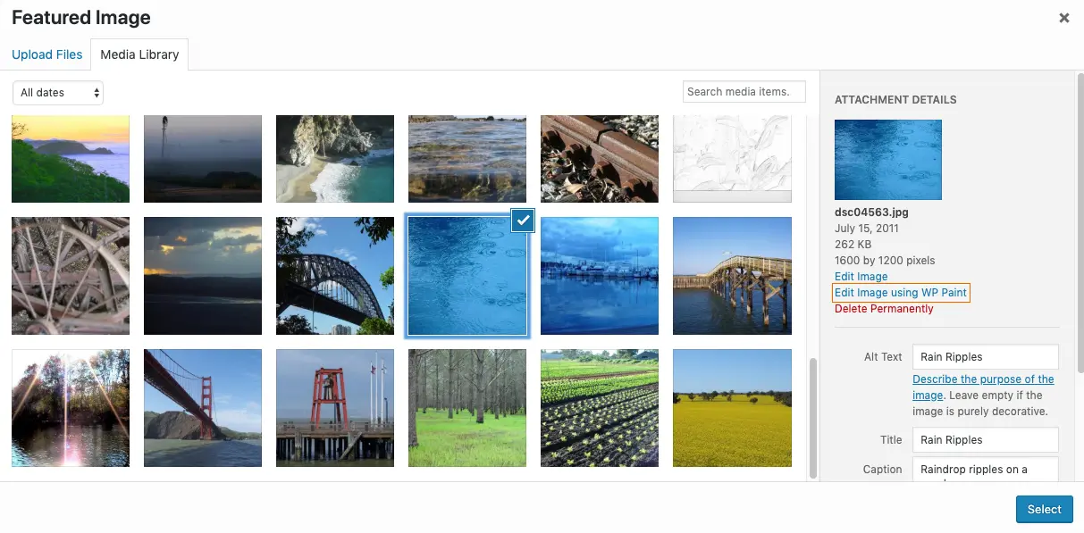1084x533 pixels.
Task: Edit the Title field showing Rain Ripples
Action: [x=985, y=439]
